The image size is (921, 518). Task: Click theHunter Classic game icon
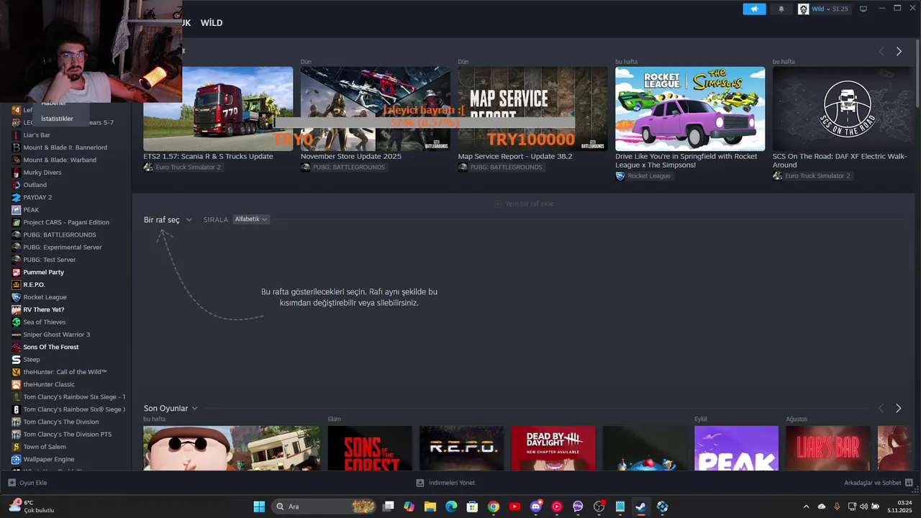click(16, 384)
